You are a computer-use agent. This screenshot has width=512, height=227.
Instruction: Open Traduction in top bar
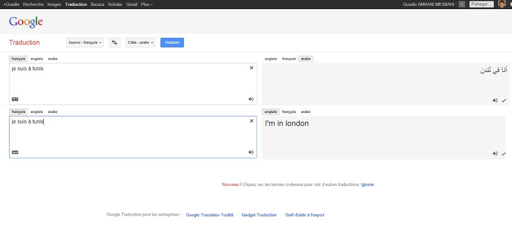click(76, 4)
